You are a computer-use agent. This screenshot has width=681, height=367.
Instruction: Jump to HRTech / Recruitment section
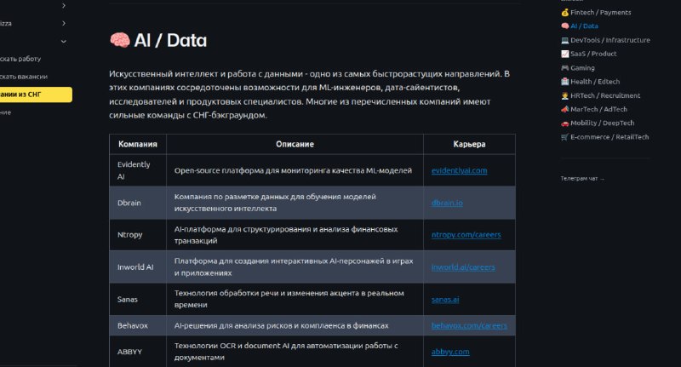(x=605, y=95)
